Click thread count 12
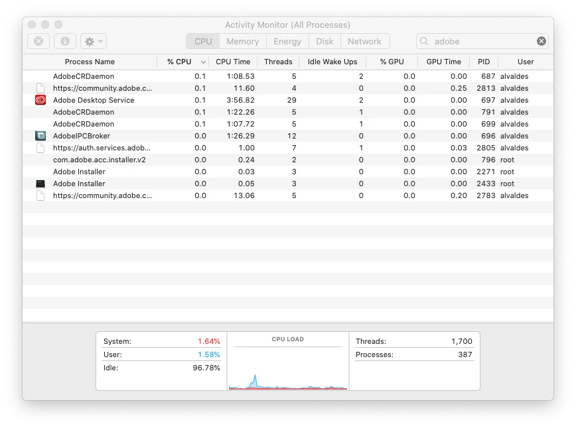This screenshot has height=428, width=576. pos(292,136)
